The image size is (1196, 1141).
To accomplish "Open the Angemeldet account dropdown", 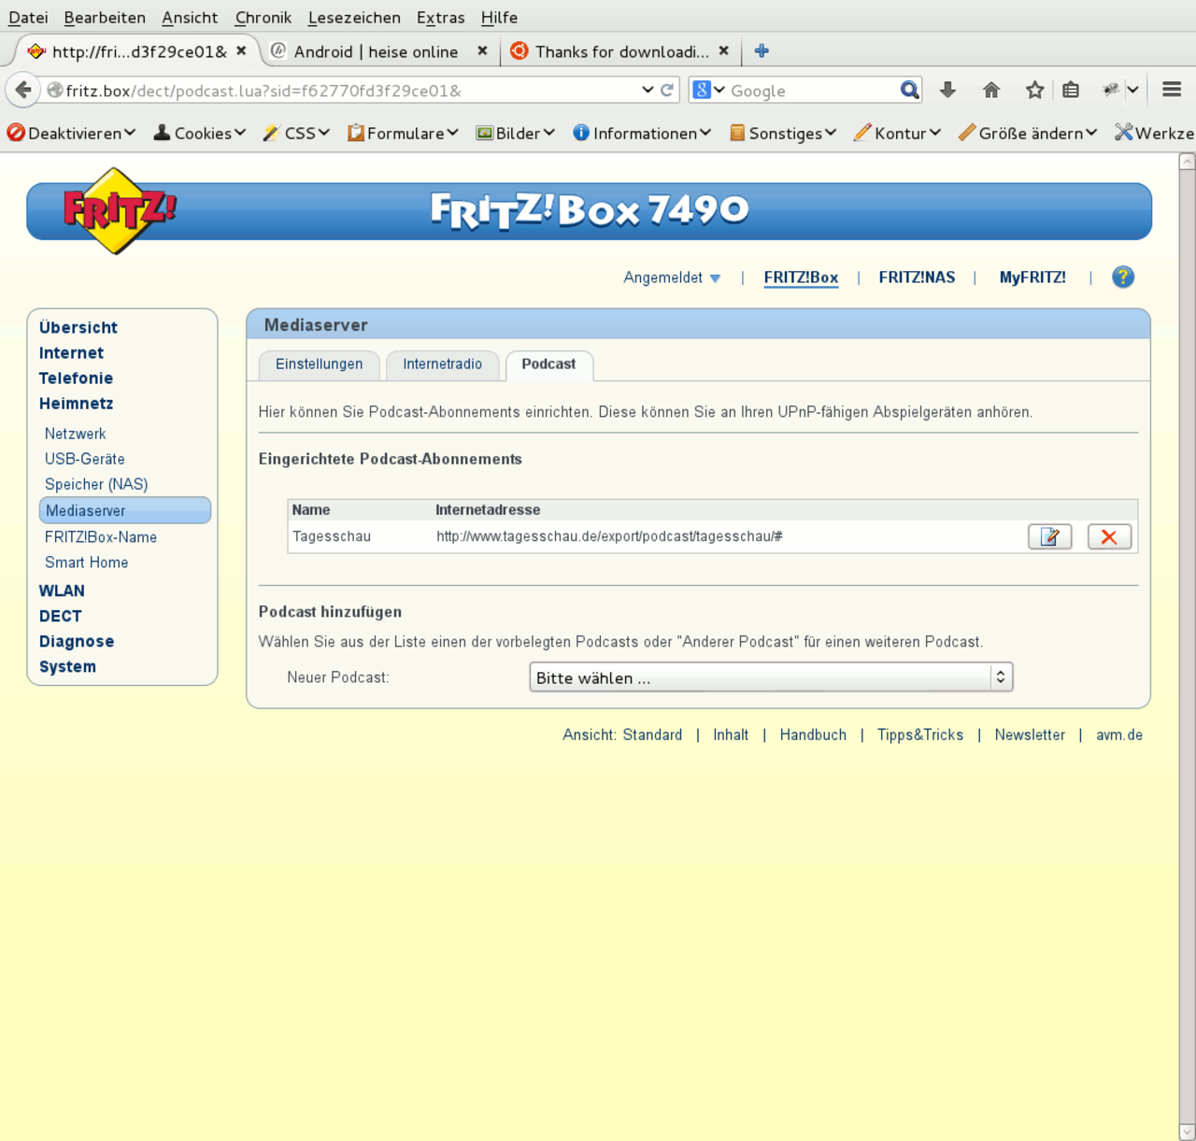I will coord(672,278).
